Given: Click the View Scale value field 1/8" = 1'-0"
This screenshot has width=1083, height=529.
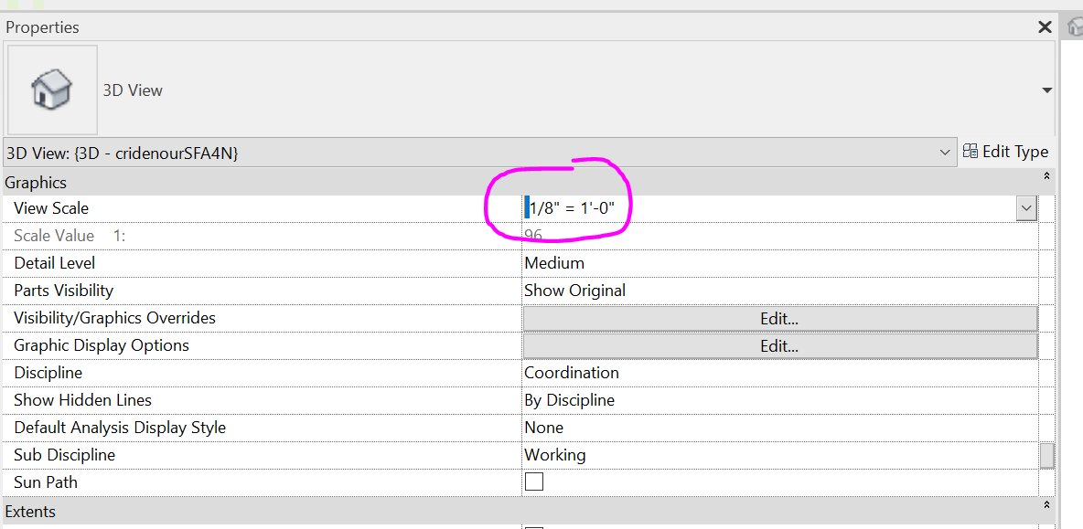Looking at the screenshot, I should pos(768,208).
